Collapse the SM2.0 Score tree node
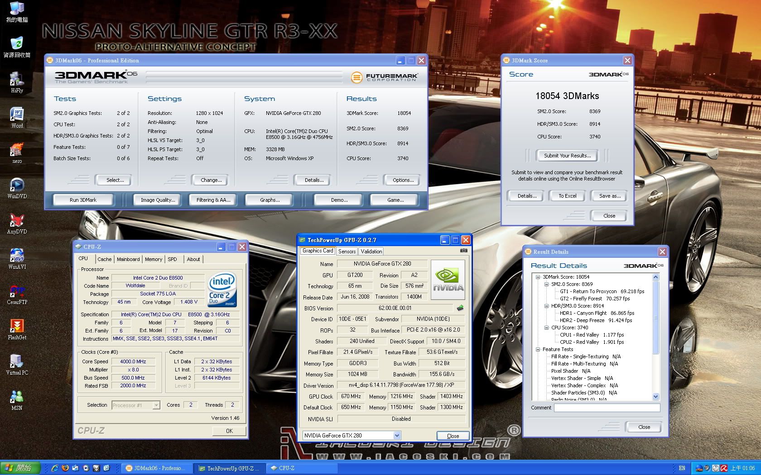This screenshot has width=761, height=475. (x=546, y=284)
